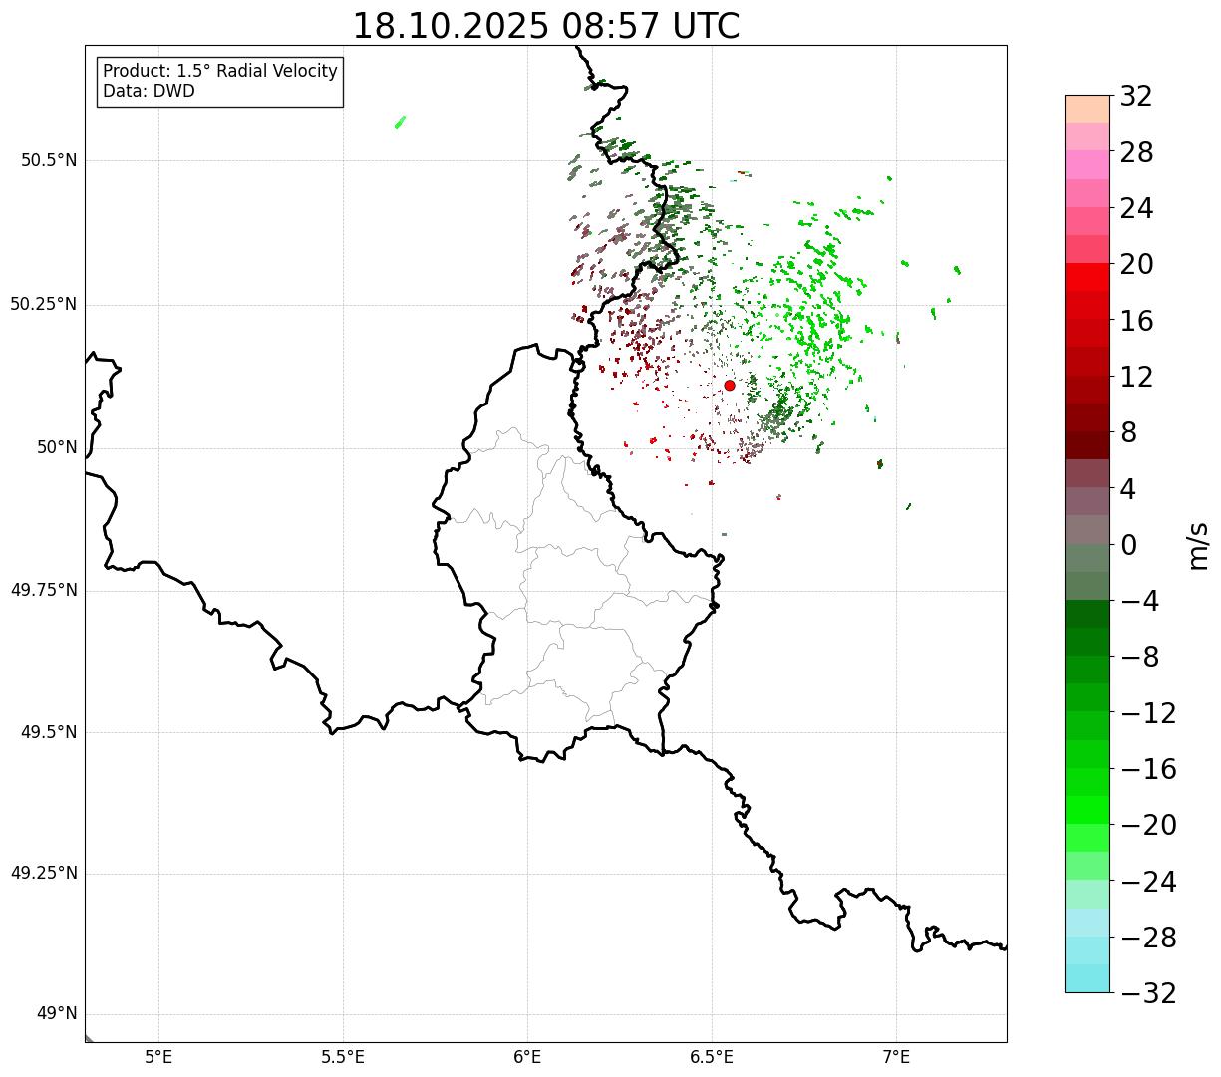Click the "49°N" latitude label
This screenshot has height=1077, width=1221.
pos(57,1014)
